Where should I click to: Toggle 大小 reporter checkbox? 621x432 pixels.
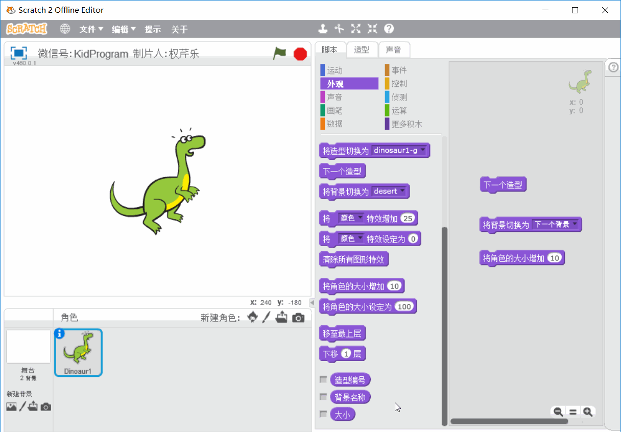coord(323,414)
